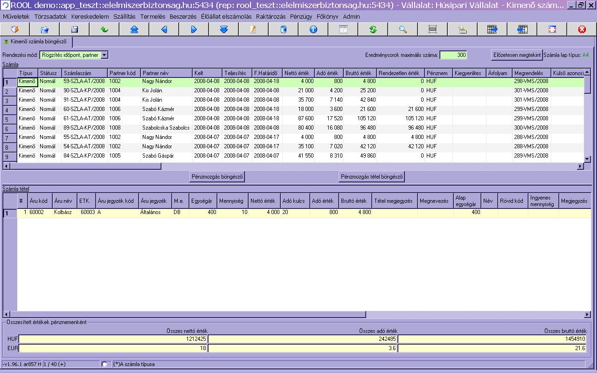Jump to first record with double up arrow
The height and width of the screenshot is (373, 597).
(x=134, y=29)
